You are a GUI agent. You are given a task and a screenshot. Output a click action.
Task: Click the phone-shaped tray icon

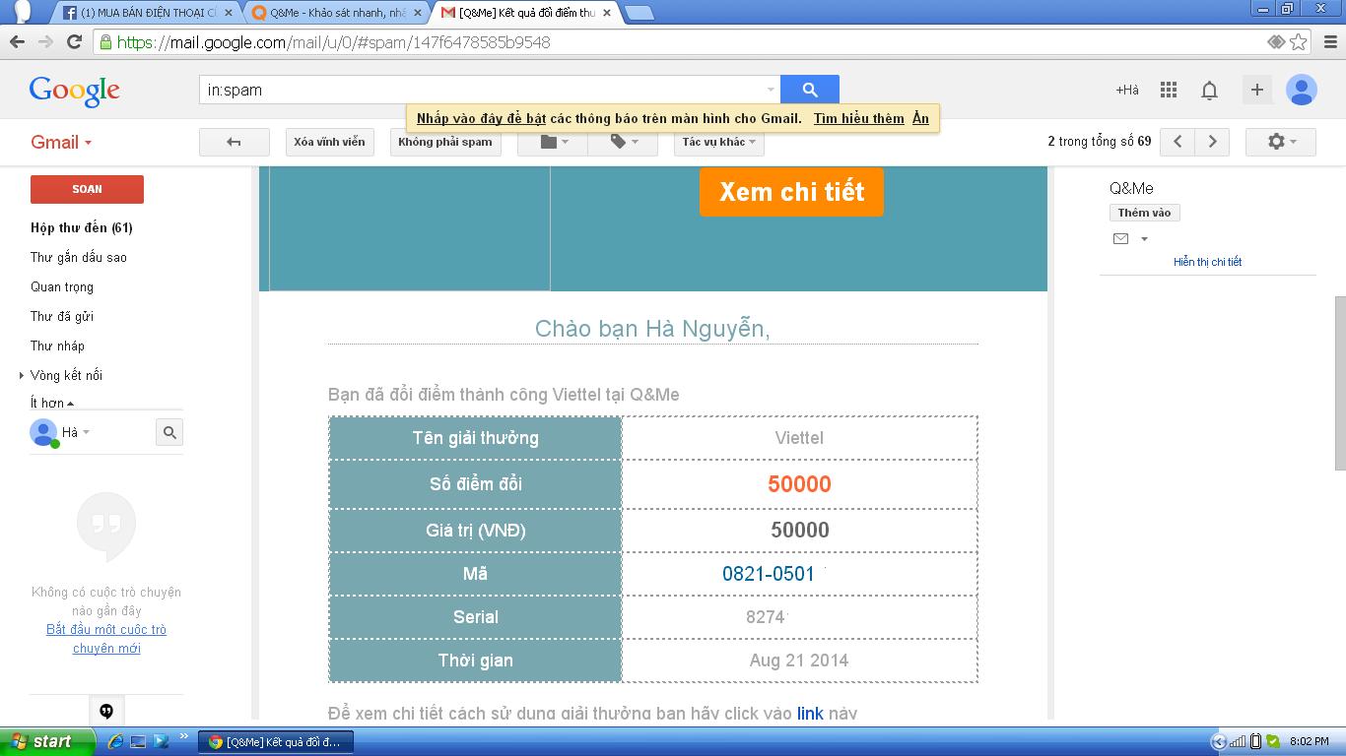1255,741
